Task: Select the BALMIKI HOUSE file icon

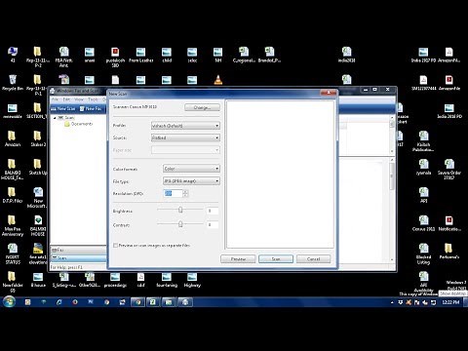Action: pos(38,225)
